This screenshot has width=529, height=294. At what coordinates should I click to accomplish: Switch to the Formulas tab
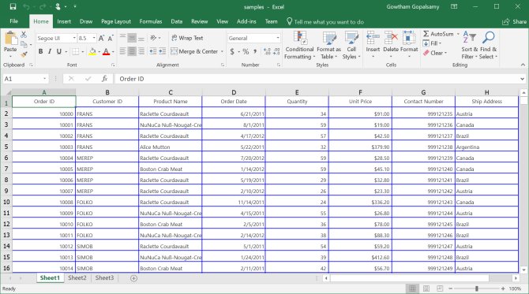click(151, 21)
